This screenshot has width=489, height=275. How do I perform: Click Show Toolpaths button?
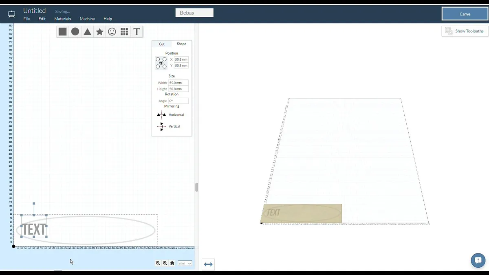pos(465,31)
